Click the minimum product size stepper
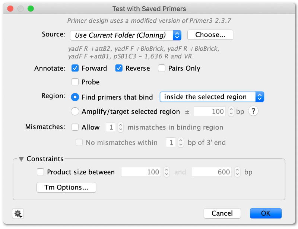298x229 pixels. (x=167, y=172)
